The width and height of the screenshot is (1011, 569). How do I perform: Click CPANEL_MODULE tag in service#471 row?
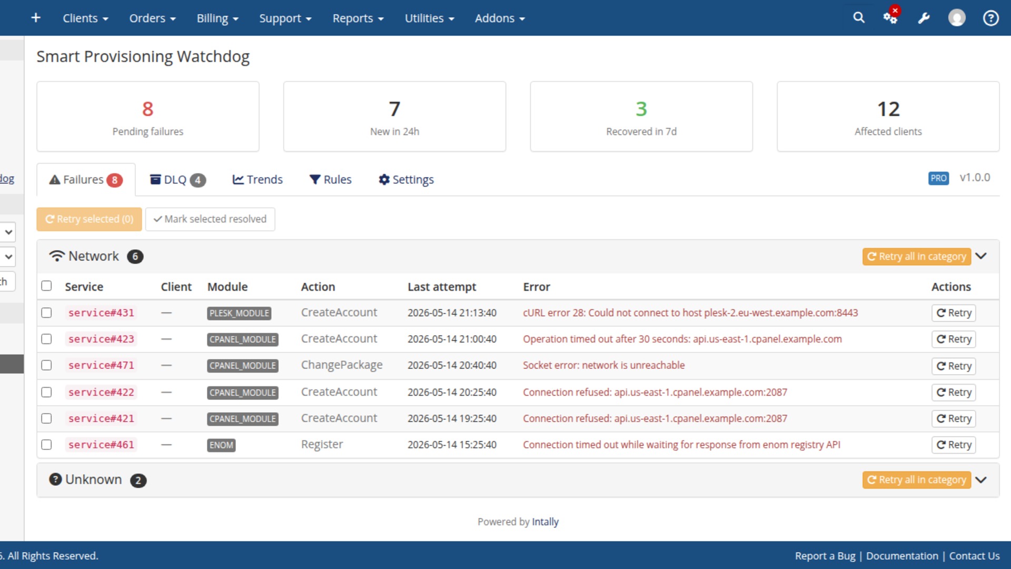click(243, 366)
